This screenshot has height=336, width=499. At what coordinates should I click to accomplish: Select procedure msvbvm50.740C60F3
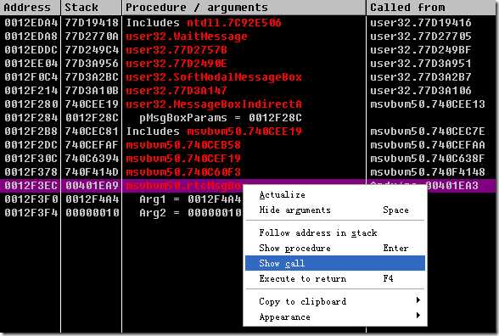(183, 172)
